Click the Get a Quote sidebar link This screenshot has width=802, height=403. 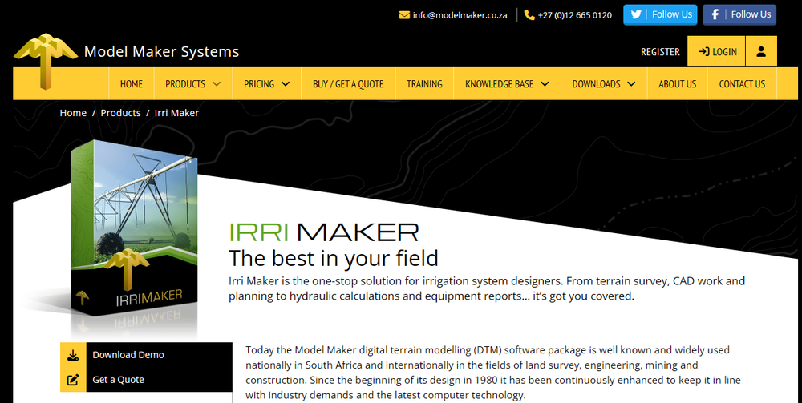[118, 380]
